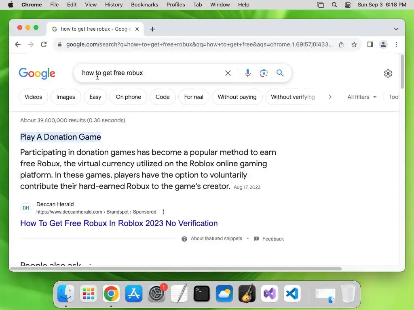Open the Chrome profile avatar

[x=383, y=44]
